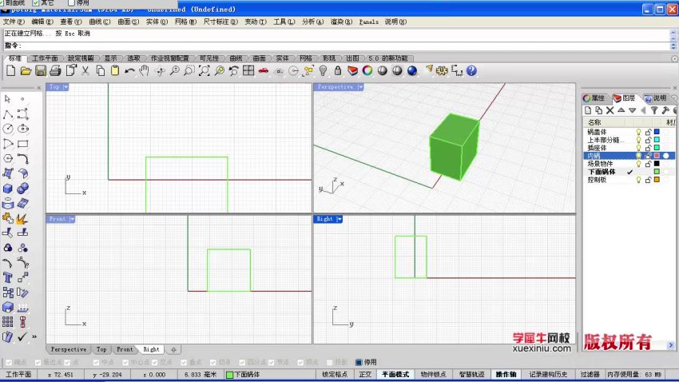
Task: Click the blue color swatch of layer 锅盖体
Action: click(657, 132)
